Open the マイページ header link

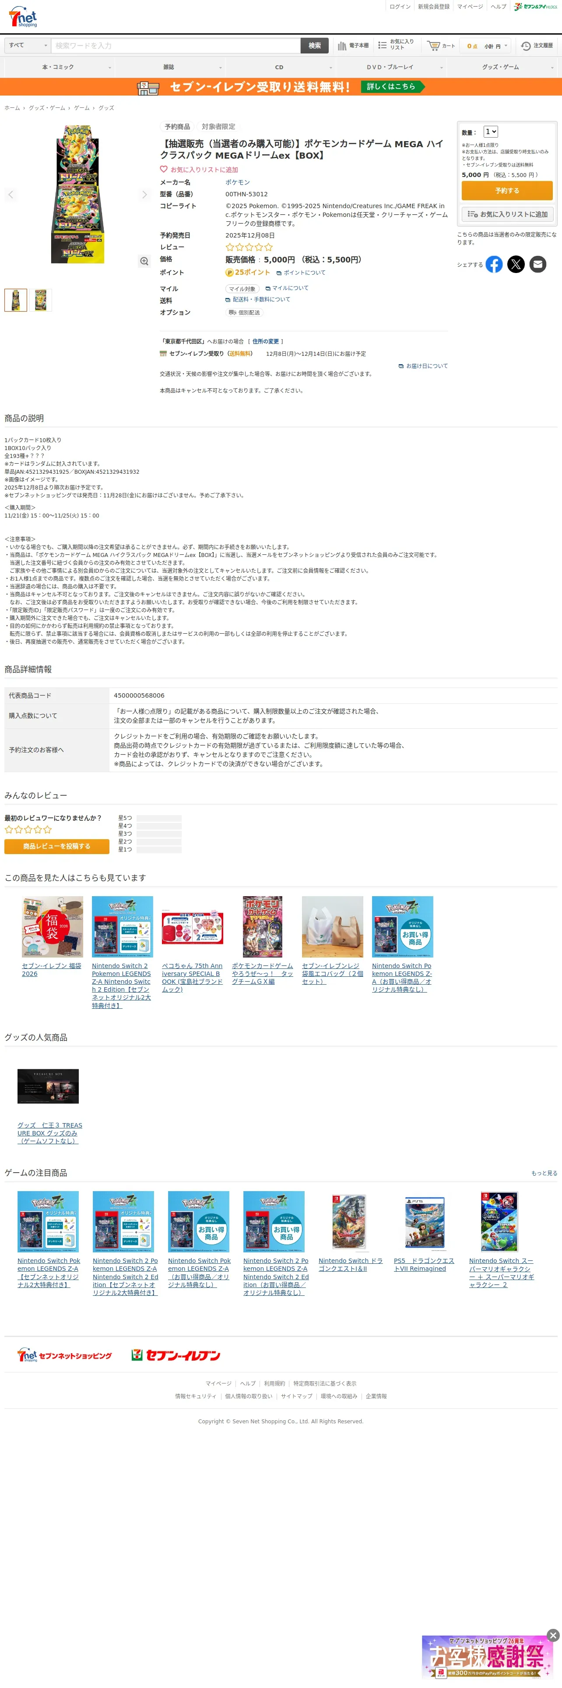pyautogui.click(x=470, y=7)
